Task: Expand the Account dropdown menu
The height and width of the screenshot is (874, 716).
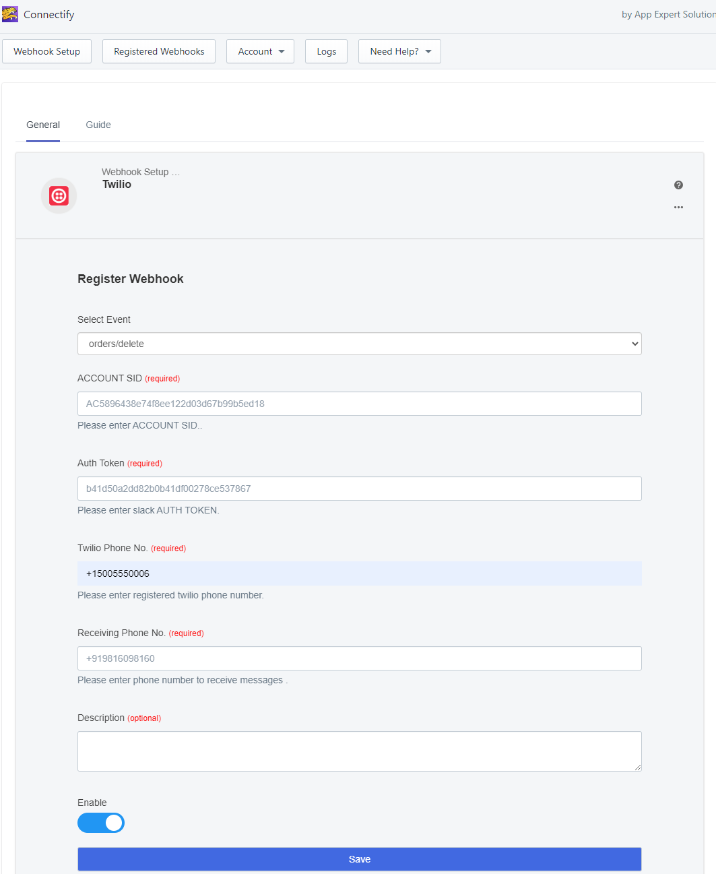Action: [260, 51]
